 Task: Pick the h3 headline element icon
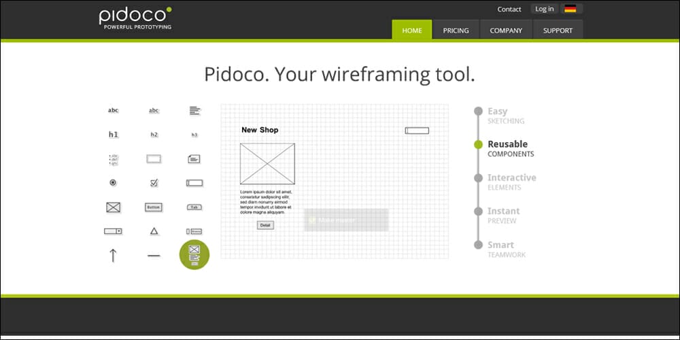click(194, 135)
